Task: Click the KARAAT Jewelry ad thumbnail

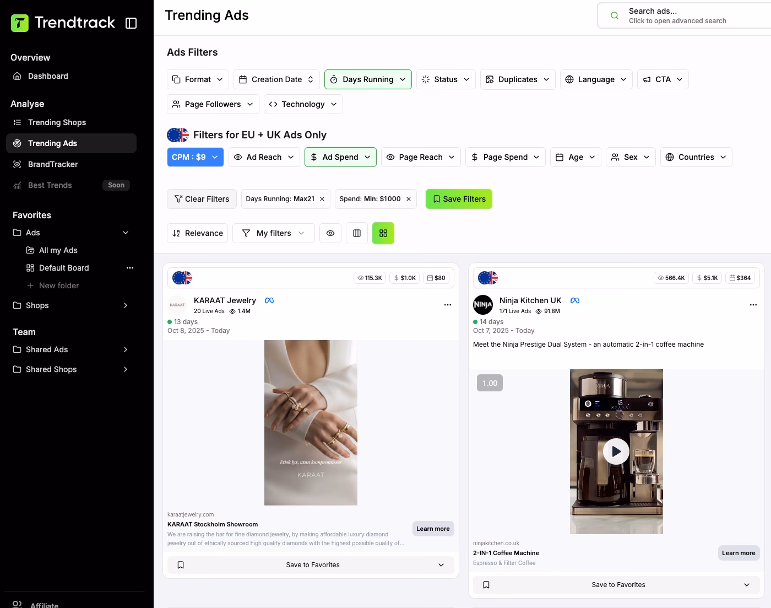Action: [310, 422]
